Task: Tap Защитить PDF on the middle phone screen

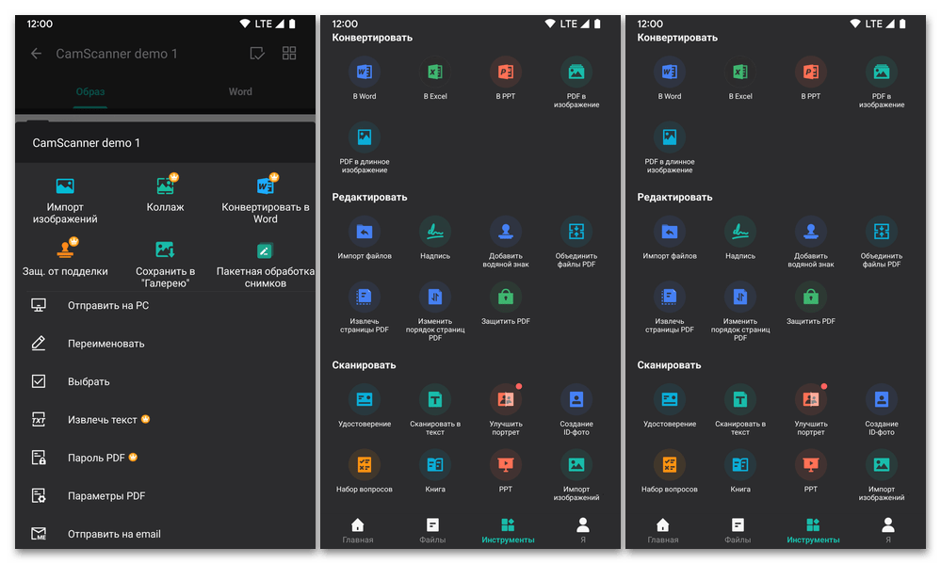Action: pyautogui.click(x=506, y=304)
